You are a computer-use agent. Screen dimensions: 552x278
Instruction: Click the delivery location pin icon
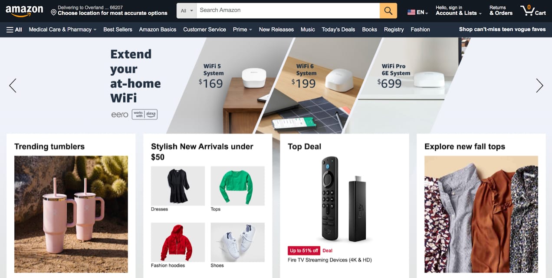53,13
